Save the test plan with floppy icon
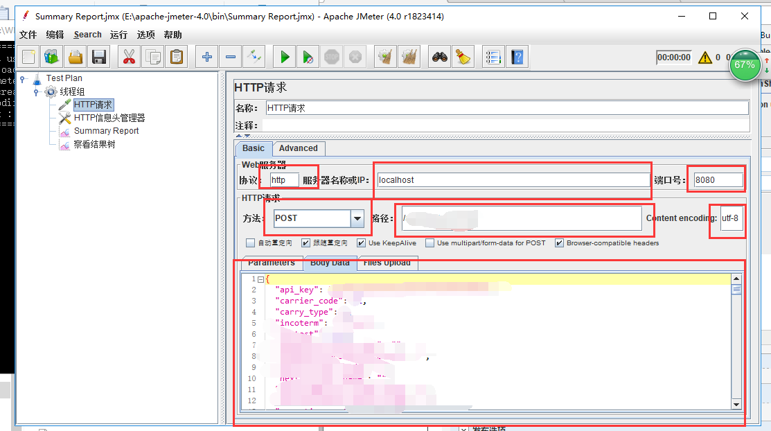Image resolution: width=771 pixels, height=431 pixels. click(x=99, y=57)
